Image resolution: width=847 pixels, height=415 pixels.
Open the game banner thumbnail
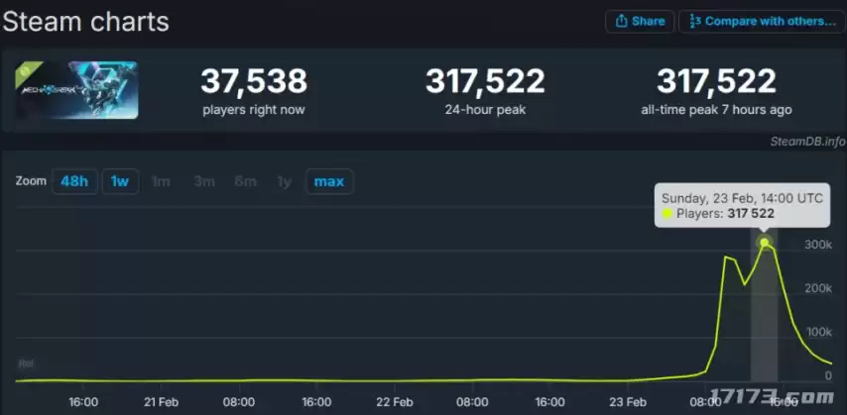click(76, 90)
